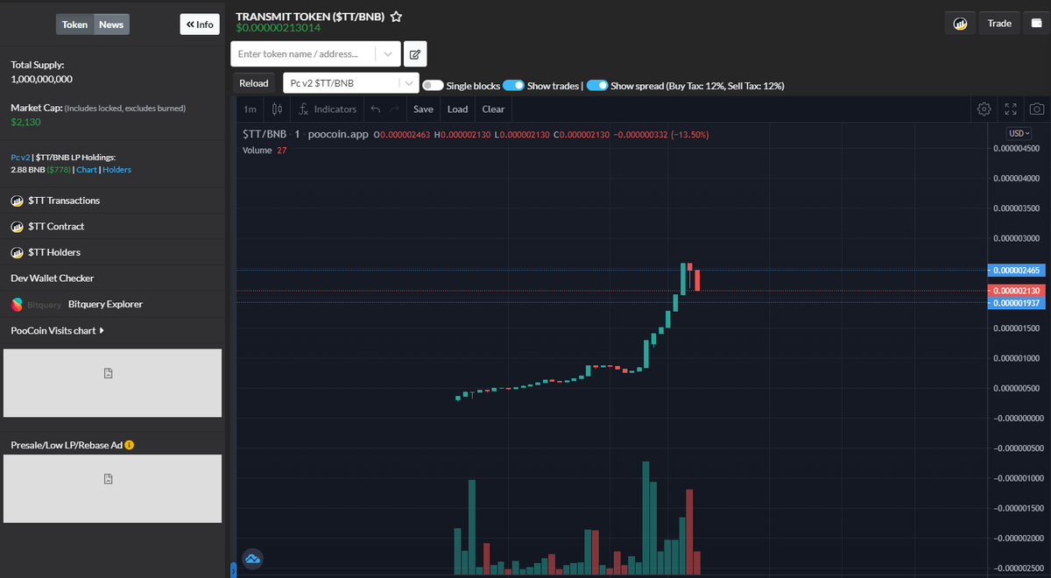This screenshot has width=1051, height=578.
Task: Open the token search dropdown arrow
Action: tap(388, 53)
